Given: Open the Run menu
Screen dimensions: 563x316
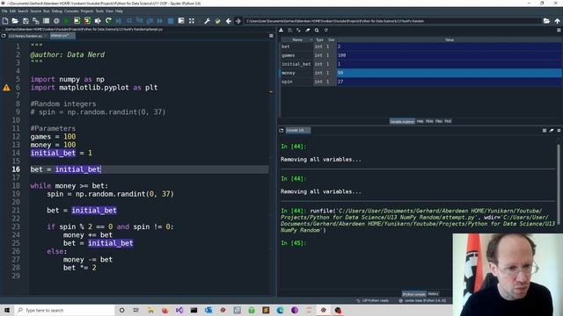Looking at the screenshot, I should point(47,11).
